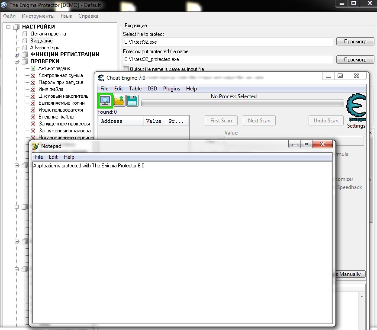Open Cheat Engine Edit menu
This screenshot has width=377, height=330.
point(119,89)
